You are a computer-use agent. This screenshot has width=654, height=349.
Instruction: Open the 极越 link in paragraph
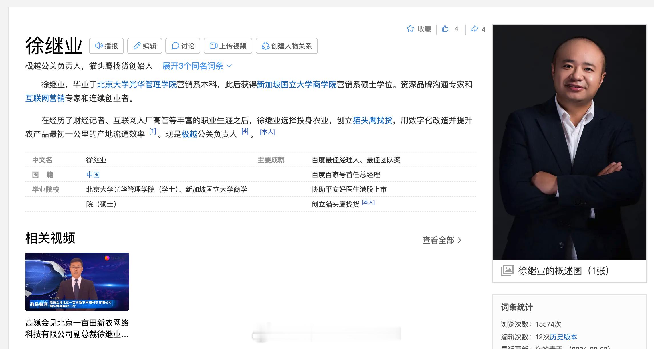(189, 134)
